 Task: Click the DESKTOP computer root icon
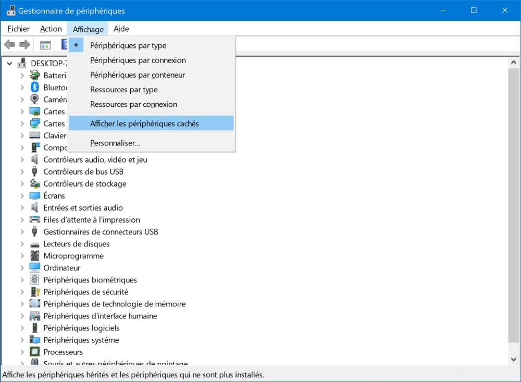coord(22,63)
